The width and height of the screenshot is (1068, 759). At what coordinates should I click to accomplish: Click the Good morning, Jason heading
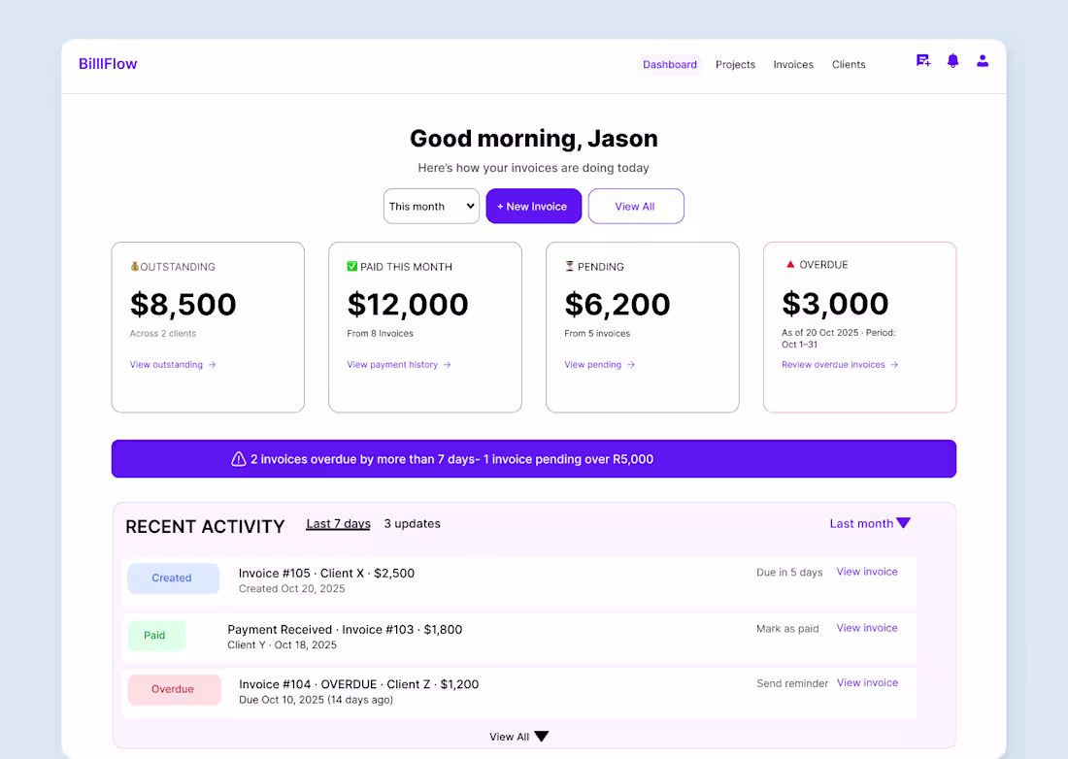tap(534, 139)
